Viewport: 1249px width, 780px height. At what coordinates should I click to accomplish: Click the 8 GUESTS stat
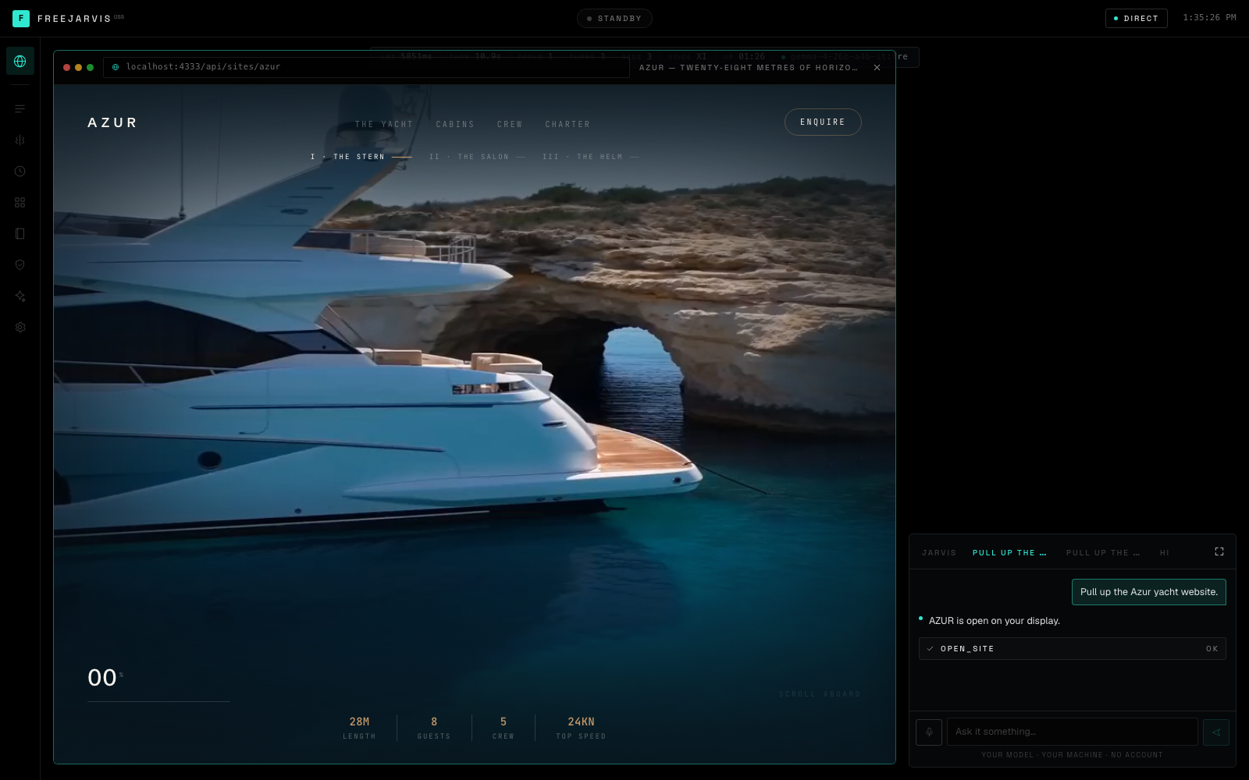click(434, 728)
